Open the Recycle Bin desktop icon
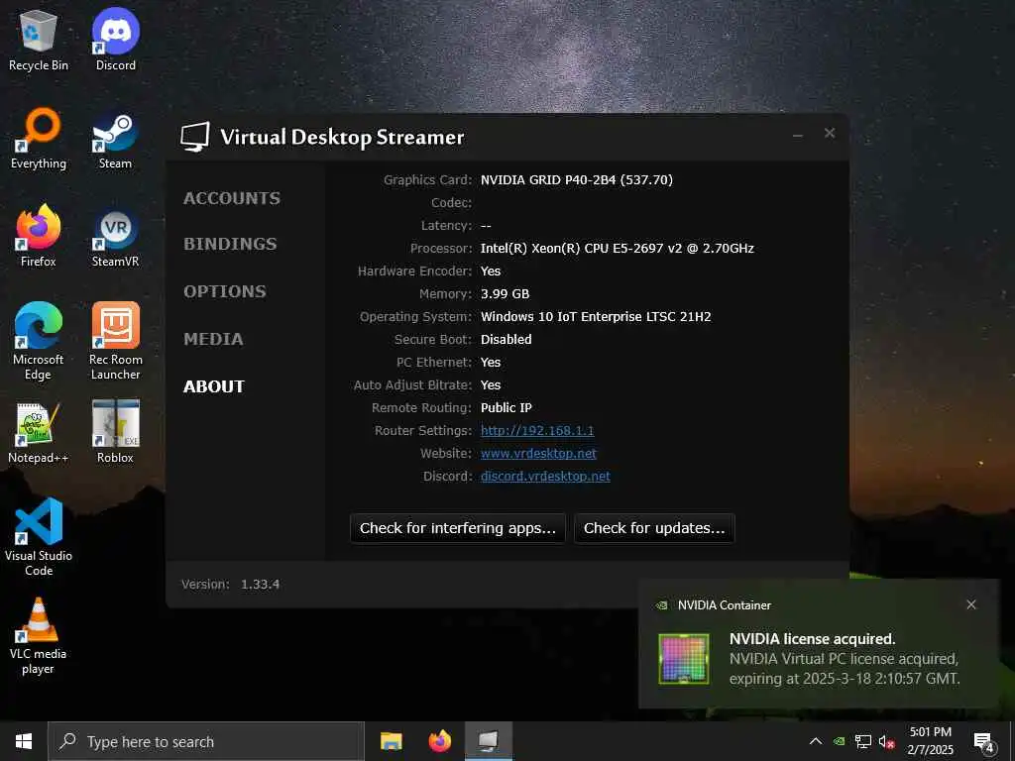This screenshot has height=761, width=1015. tap(39, 40)
